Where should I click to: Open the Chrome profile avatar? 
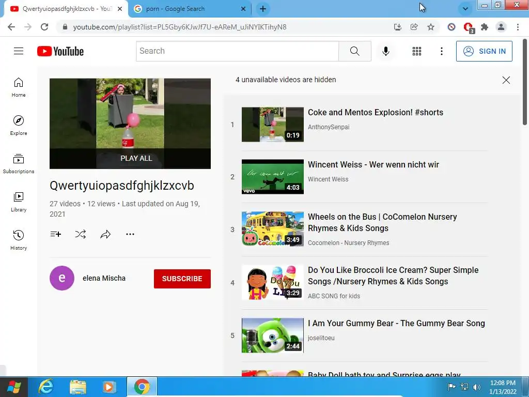[501, 27]
